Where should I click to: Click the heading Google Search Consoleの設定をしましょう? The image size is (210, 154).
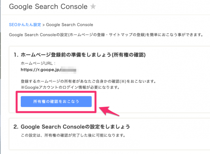72,127
